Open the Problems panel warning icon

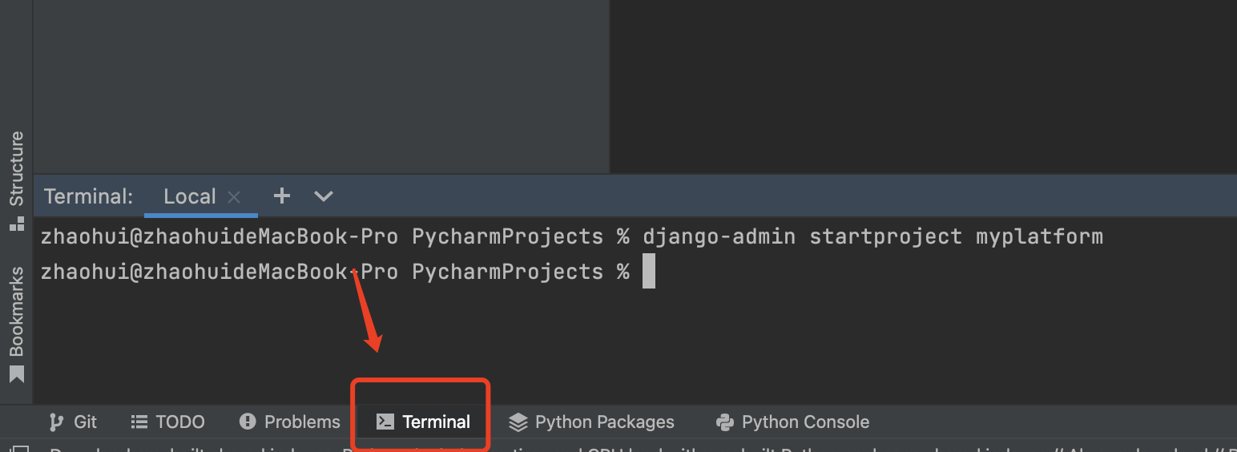point(248,422)
